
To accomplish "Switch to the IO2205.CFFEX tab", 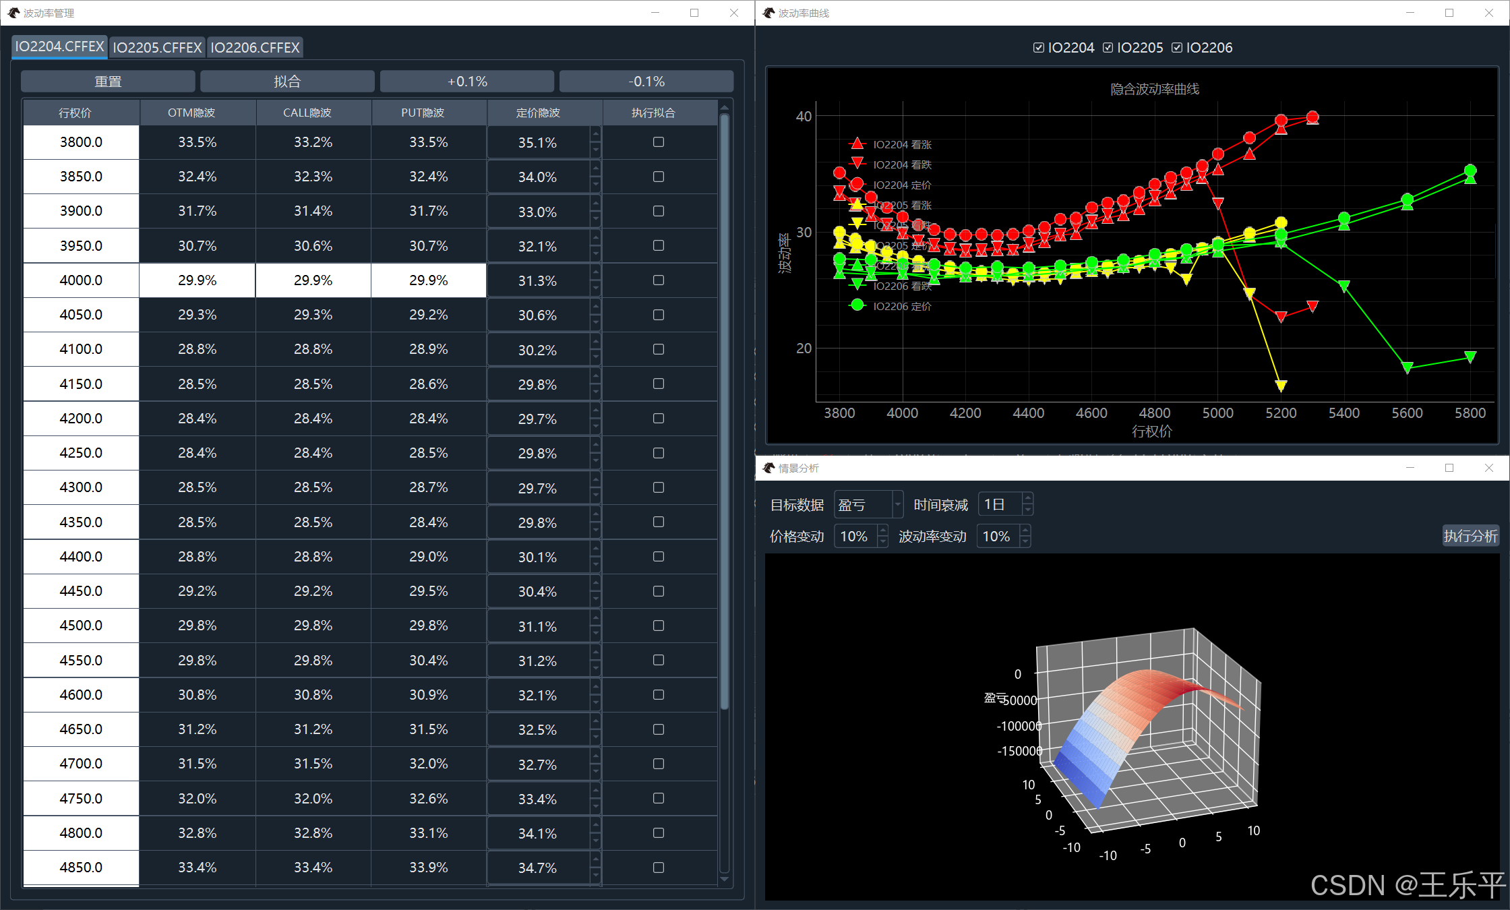I will [x=157, y=48].
